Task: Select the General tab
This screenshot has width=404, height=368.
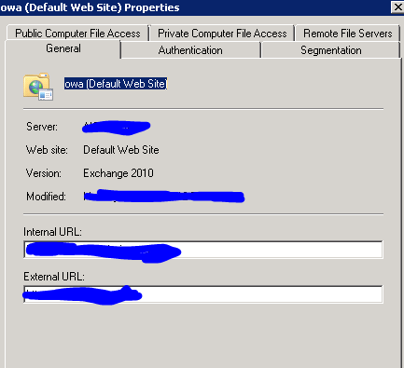Action: pyautogui.click(x=63, y=48)
